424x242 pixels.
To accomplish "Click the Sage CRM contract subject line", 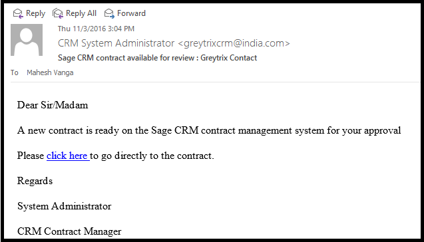I will tap(157, 58).
